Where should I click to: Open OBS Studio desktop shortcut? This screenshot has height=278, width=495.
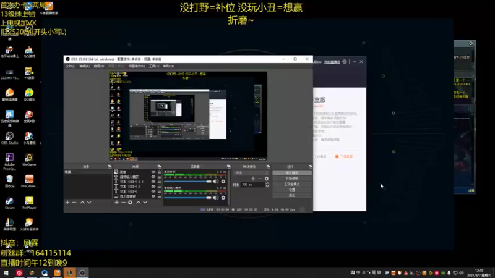(9, 138)
